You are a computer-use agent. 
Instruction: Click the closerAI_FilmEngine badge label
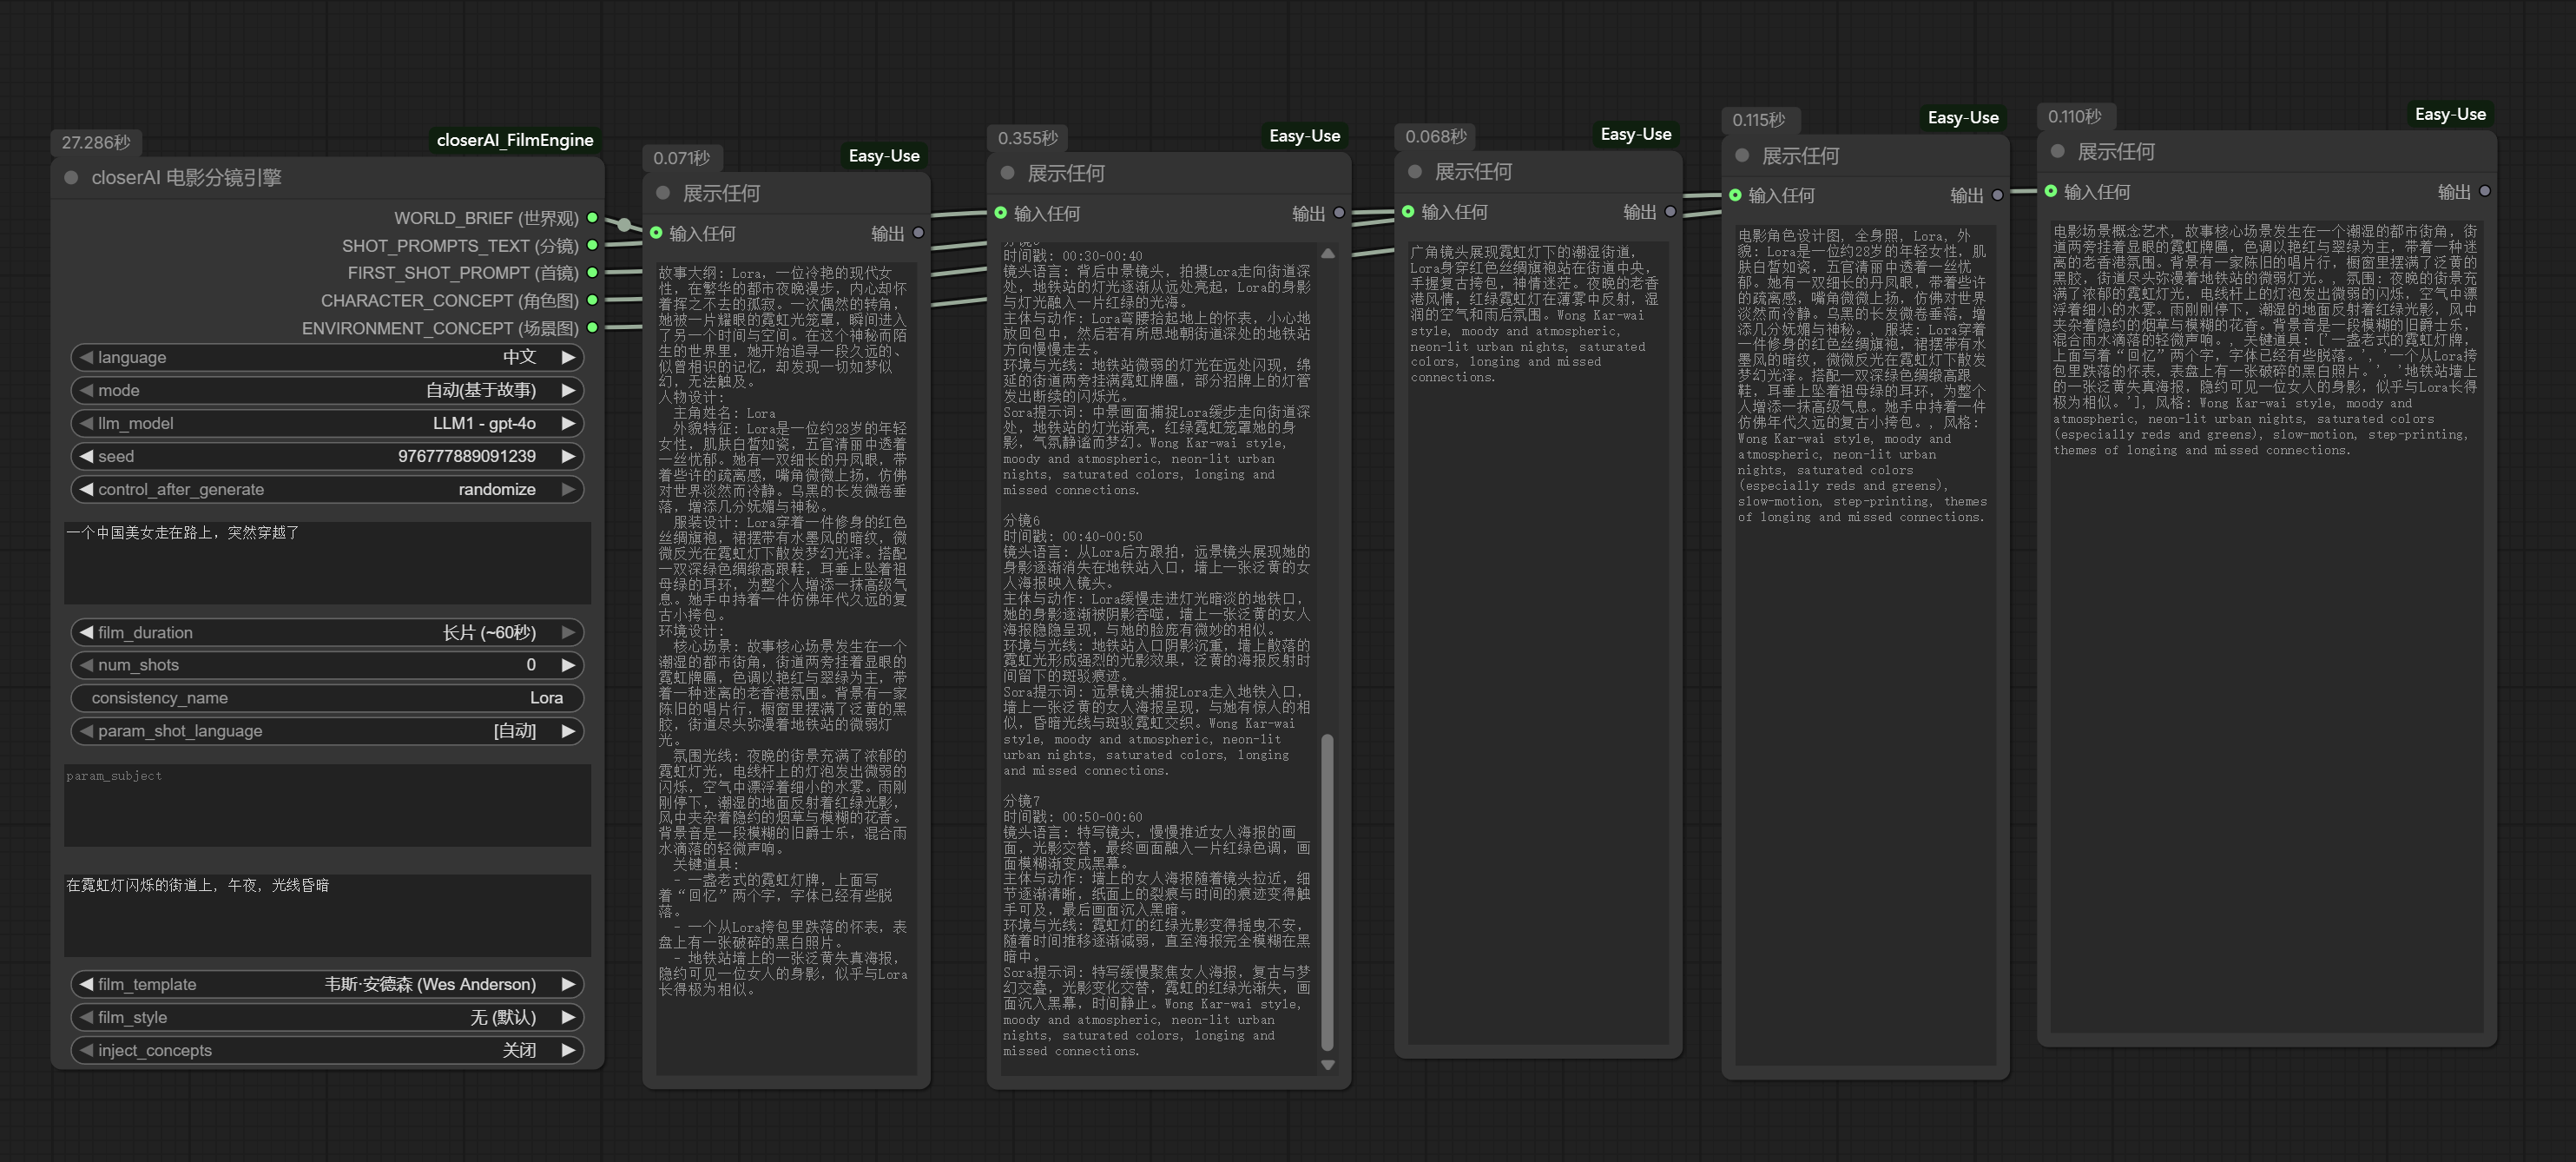514,140
